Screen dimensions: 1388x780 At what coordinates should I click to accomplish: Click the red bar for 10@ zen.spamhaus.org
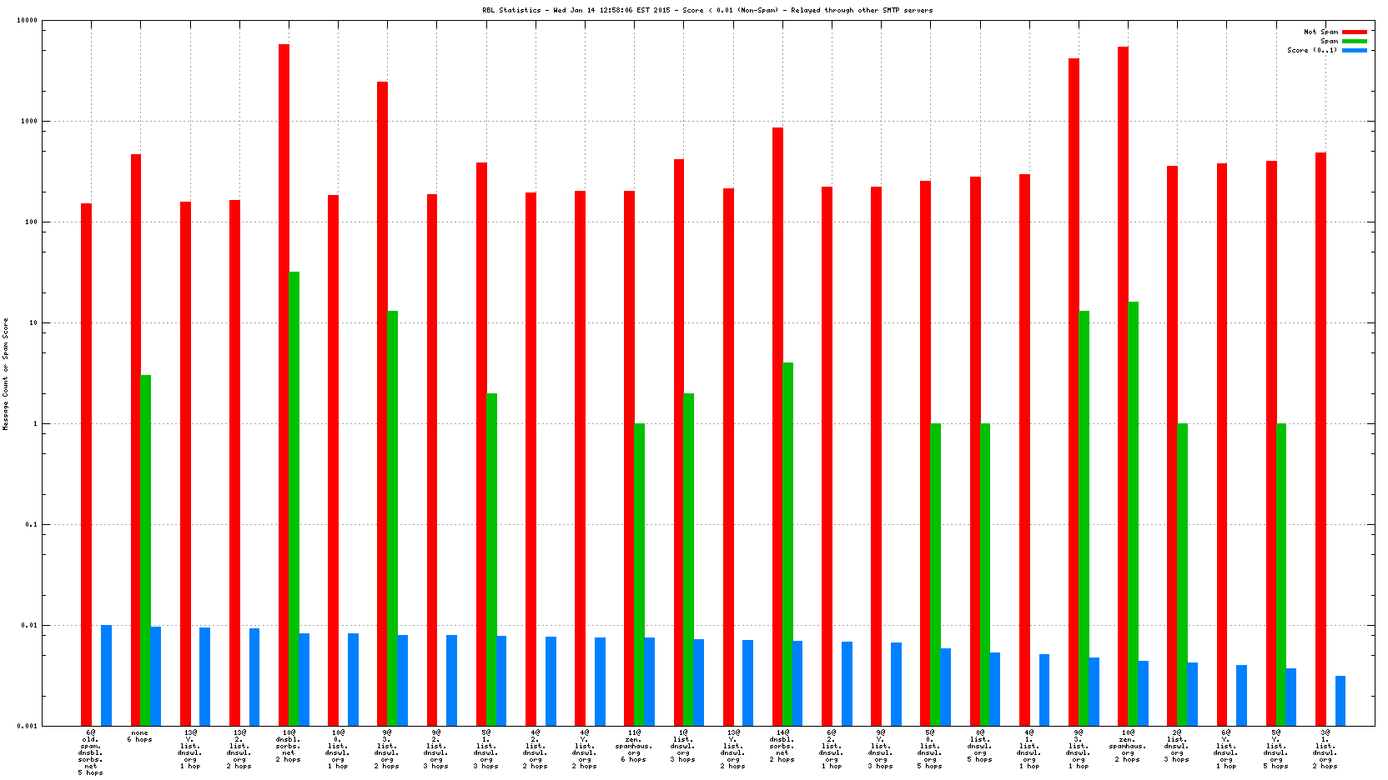(x=1123, y=385)
